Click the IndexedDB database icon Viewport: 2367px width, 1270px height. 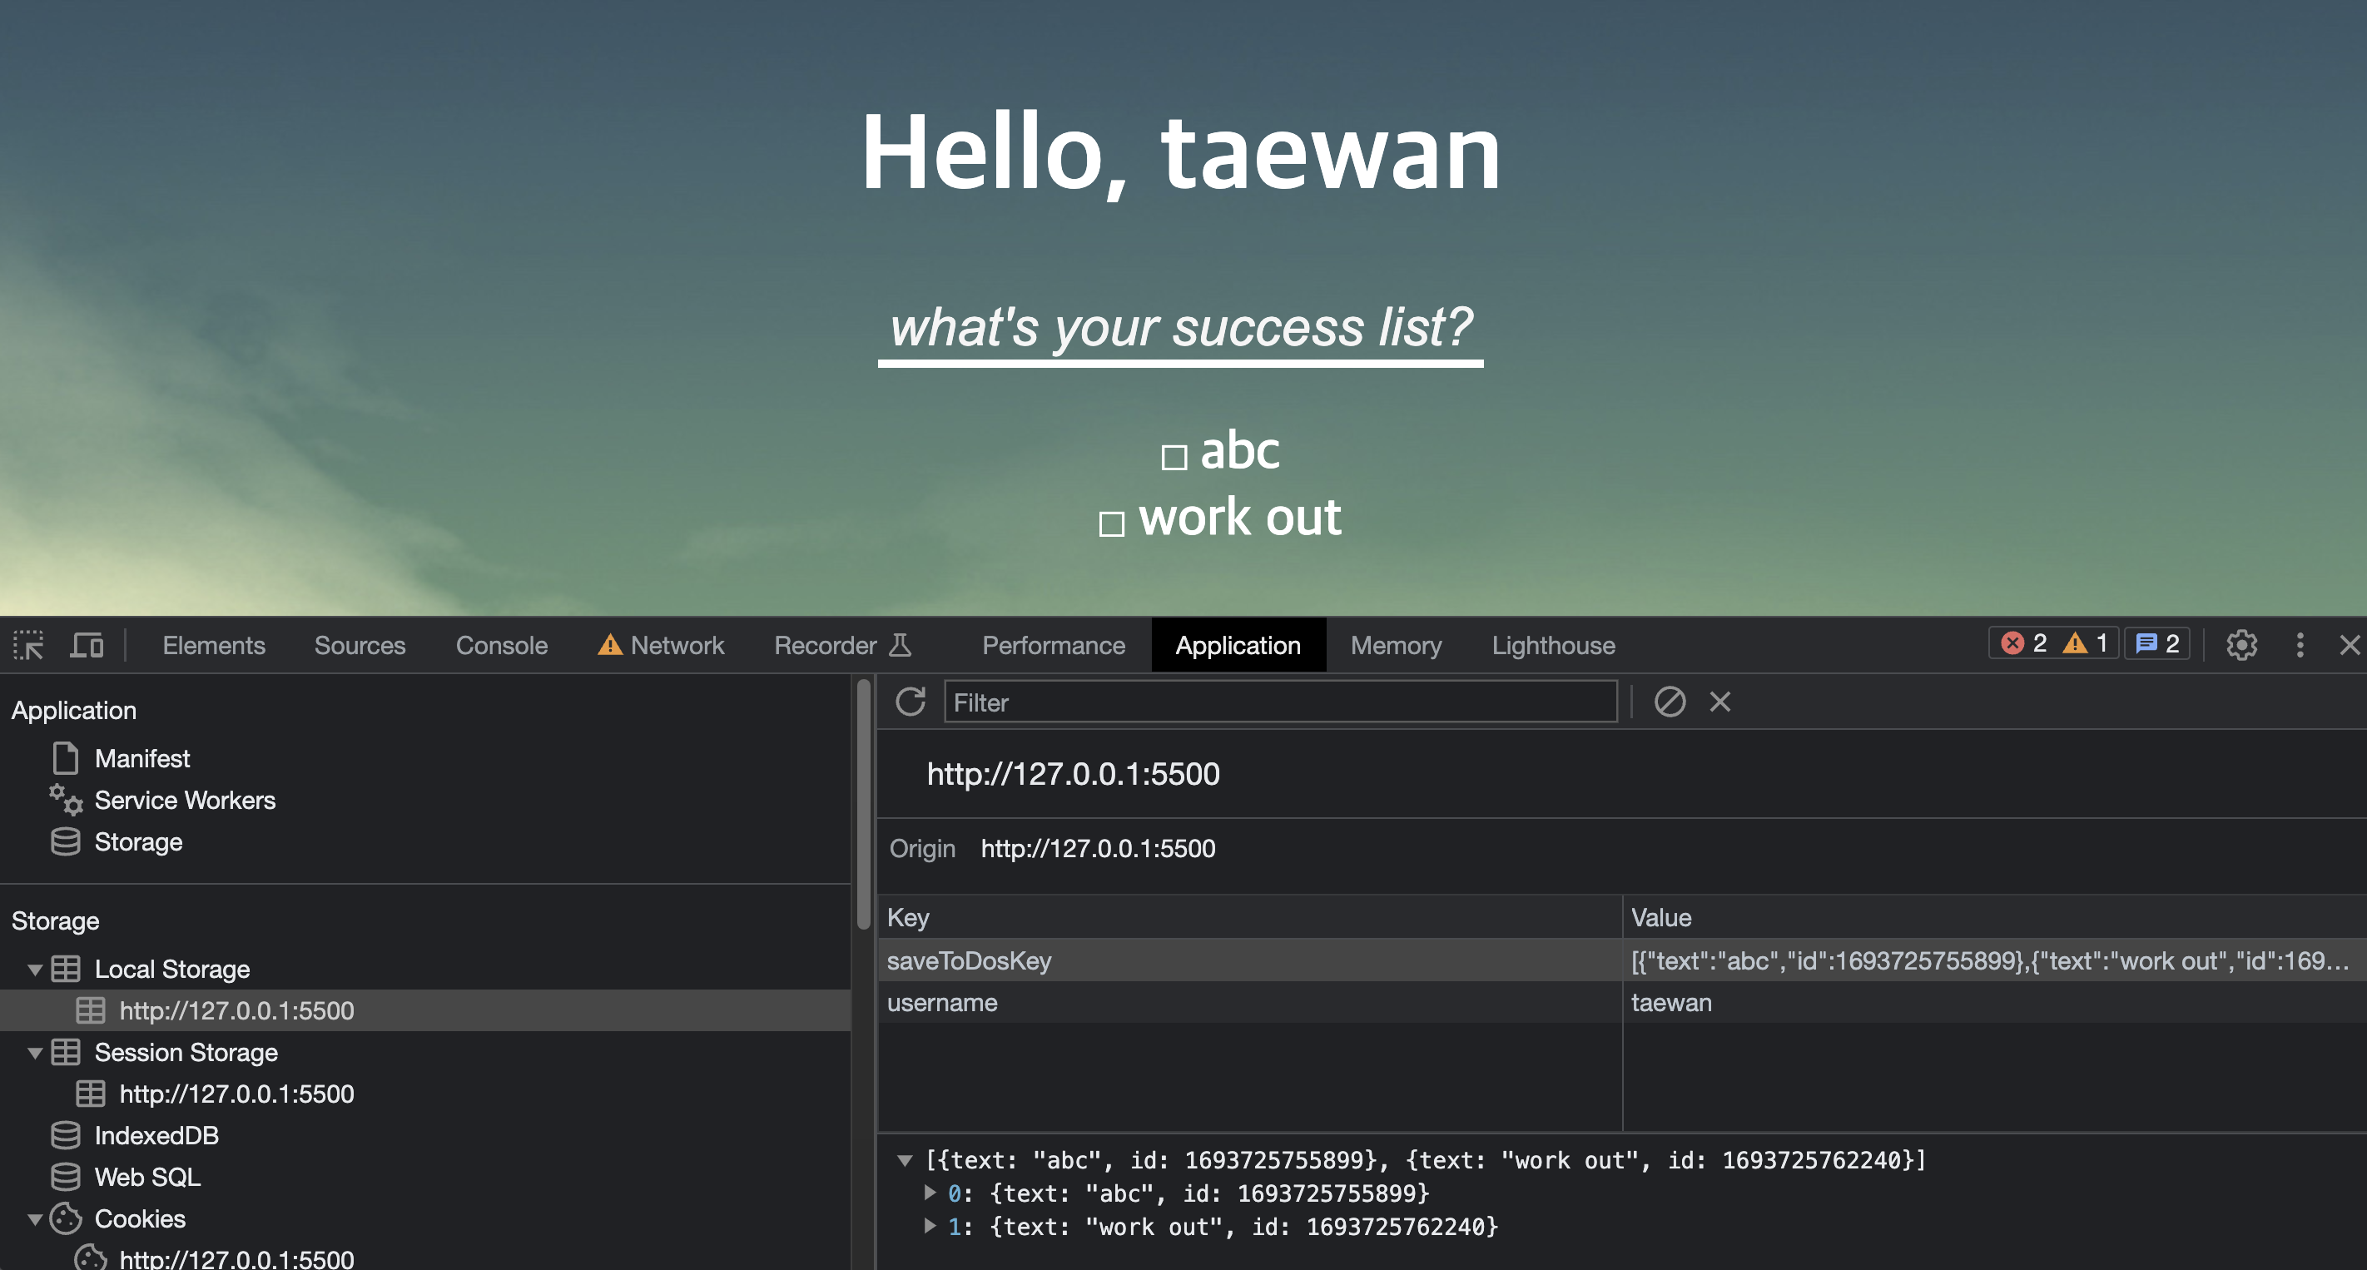point(65,1136)
